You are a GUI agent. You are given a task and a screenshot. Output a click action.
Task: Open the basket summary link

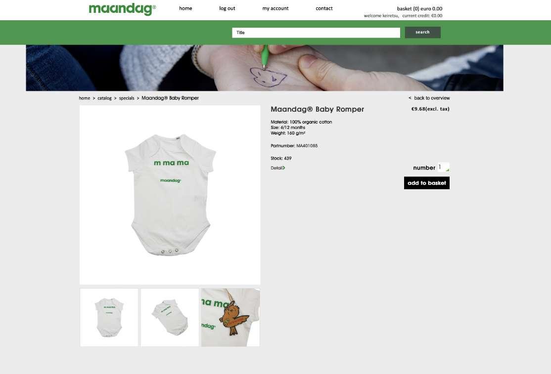pos(419,9)
